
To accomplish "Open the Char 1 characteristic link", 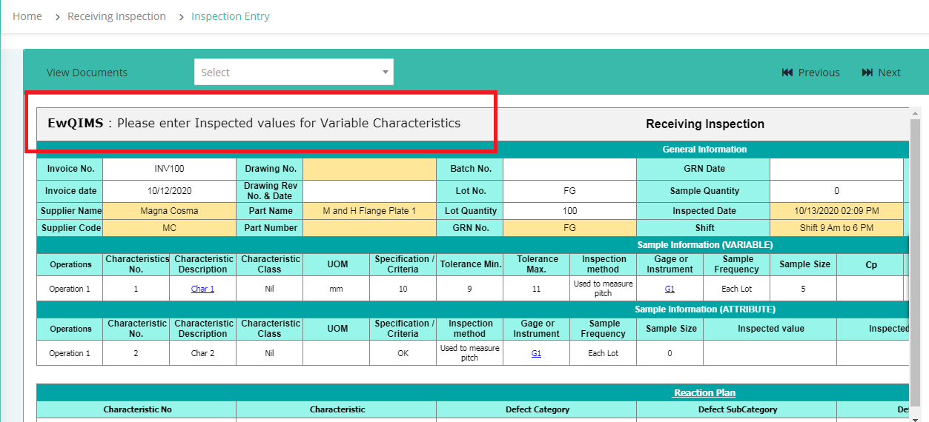I will (x=202, y=289).
